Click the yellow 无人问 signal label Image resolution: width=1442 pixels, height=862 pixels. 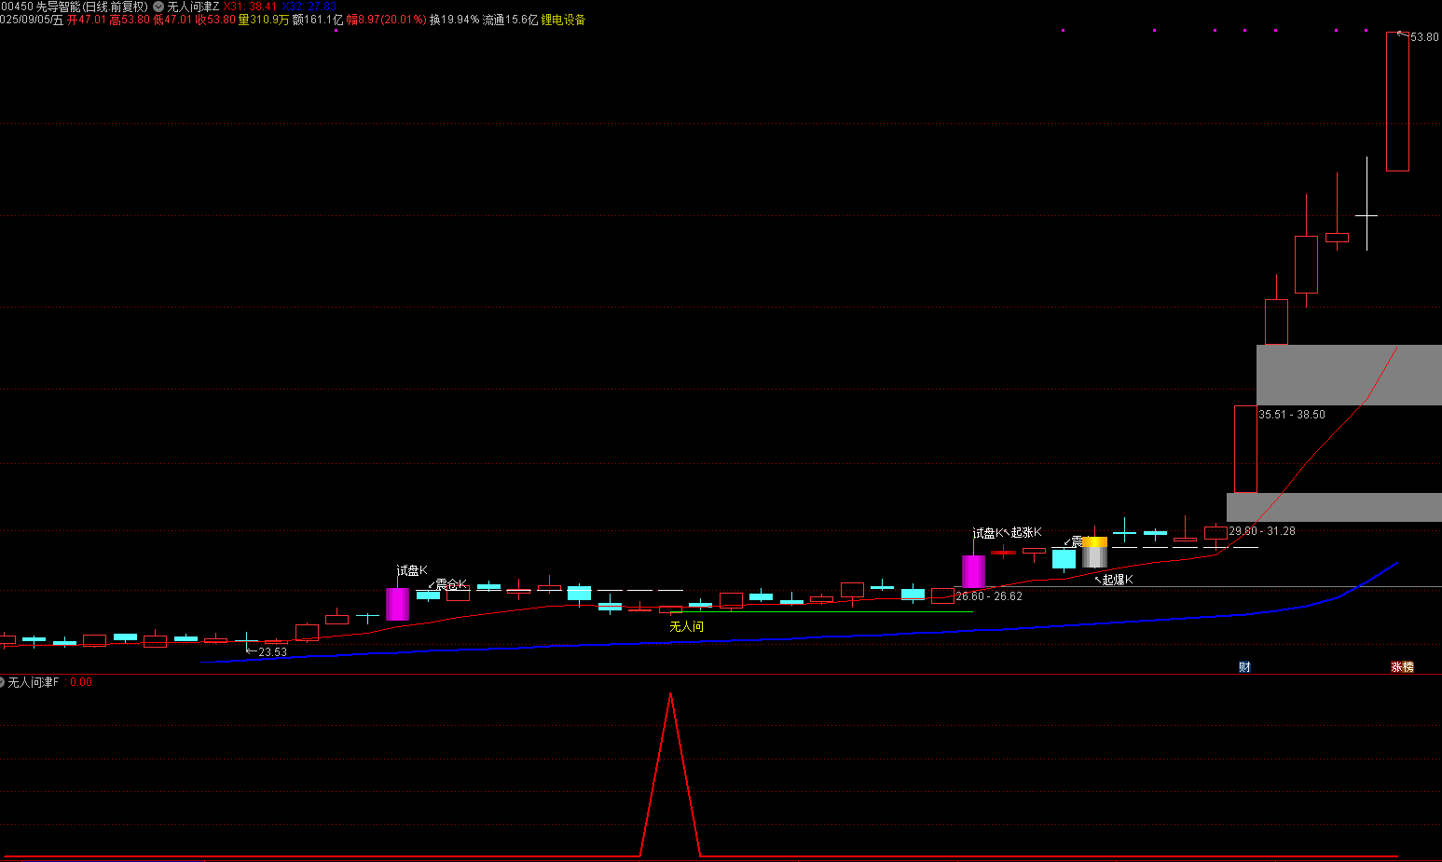coord(687,626)
